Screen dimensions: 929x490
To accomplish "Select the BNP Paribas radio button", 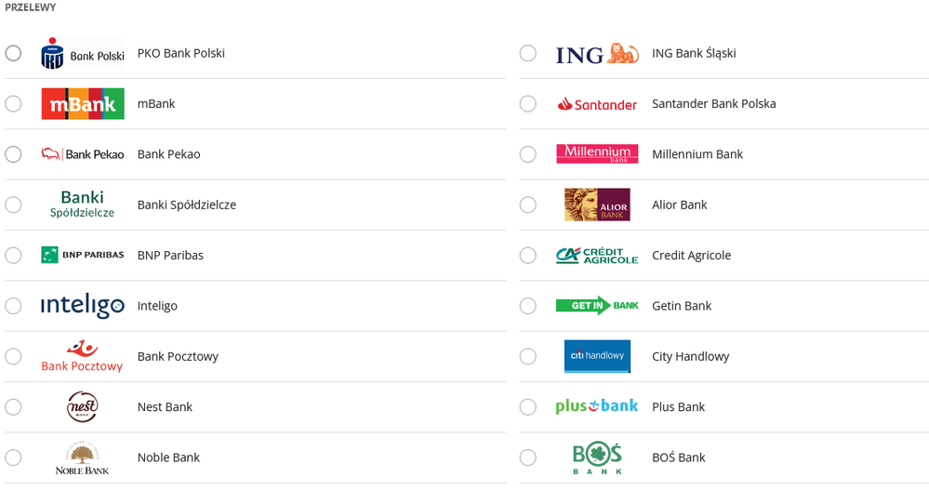I will pos(13,256).
